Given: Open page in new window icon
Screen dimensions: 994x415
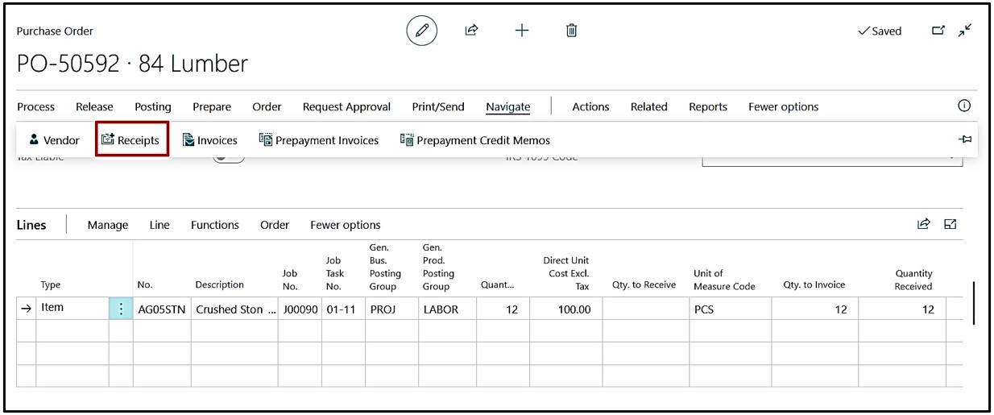Looking at the screenshot, I should click(x=938, y=31).
